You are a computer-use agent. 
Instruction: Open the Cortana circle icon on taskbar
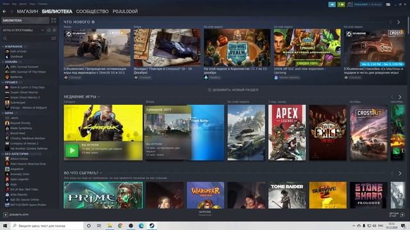coord(88,226)
